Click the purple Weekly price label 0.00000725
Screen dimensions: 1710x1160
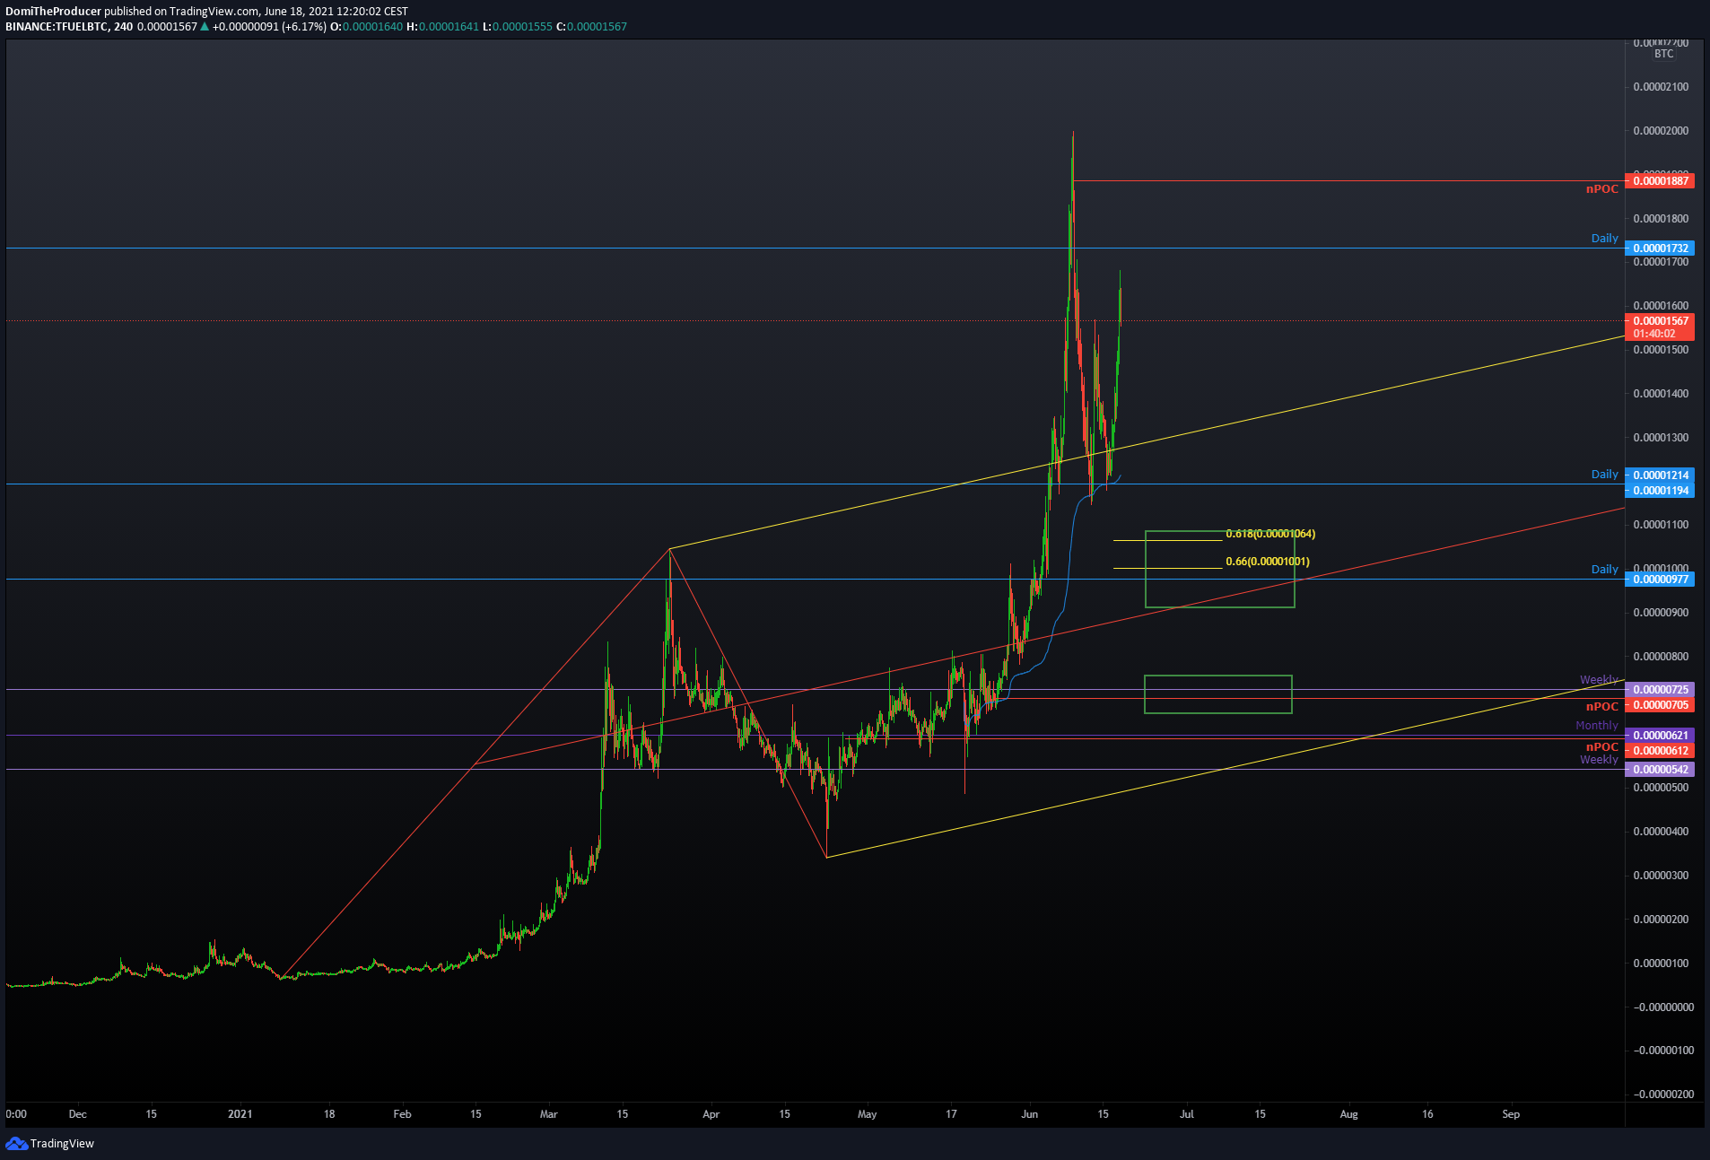1660,690
